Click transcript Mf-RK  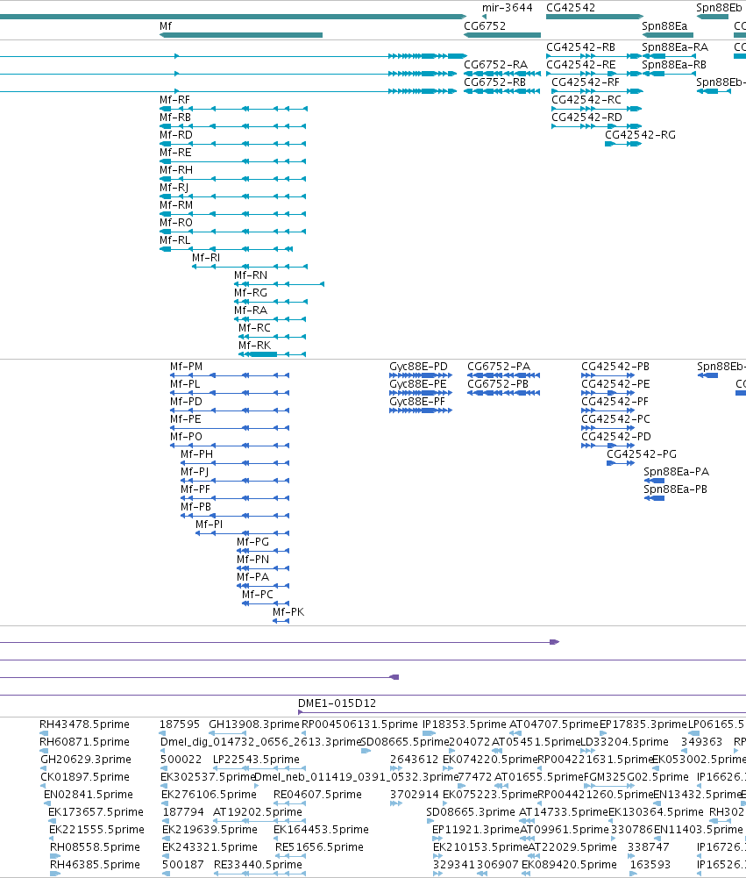[x=254, y=346]
